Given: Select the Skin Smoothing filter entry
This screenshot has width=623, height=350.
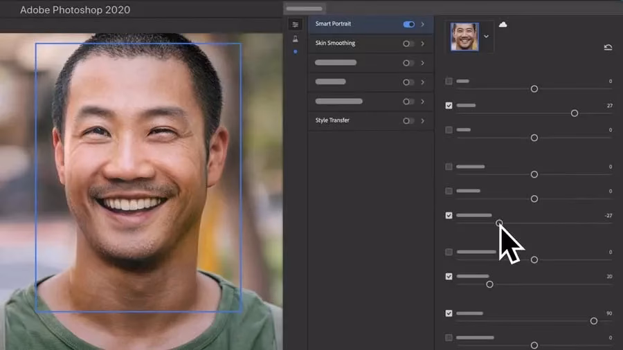Looking at the screenshot, I should (336, 44).
